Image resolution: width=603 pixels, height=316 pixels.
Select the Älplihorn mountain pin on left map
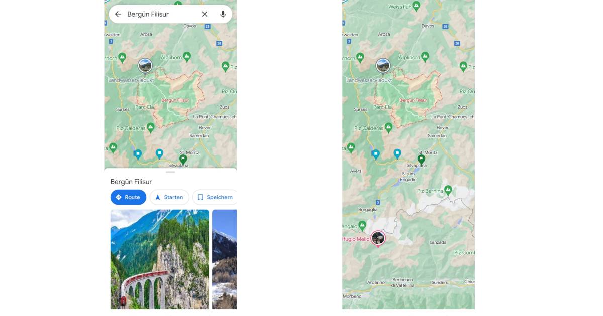pyautogui.click(x=187, y=56)
